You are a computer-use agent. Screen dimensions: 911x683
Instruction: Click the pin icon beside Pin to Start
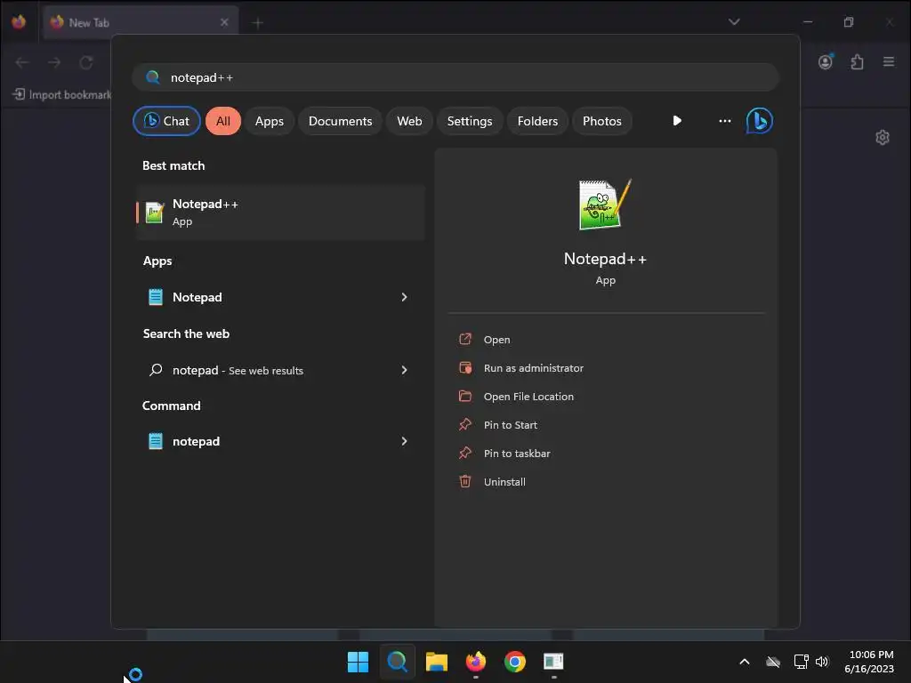(x=465, y=424)
